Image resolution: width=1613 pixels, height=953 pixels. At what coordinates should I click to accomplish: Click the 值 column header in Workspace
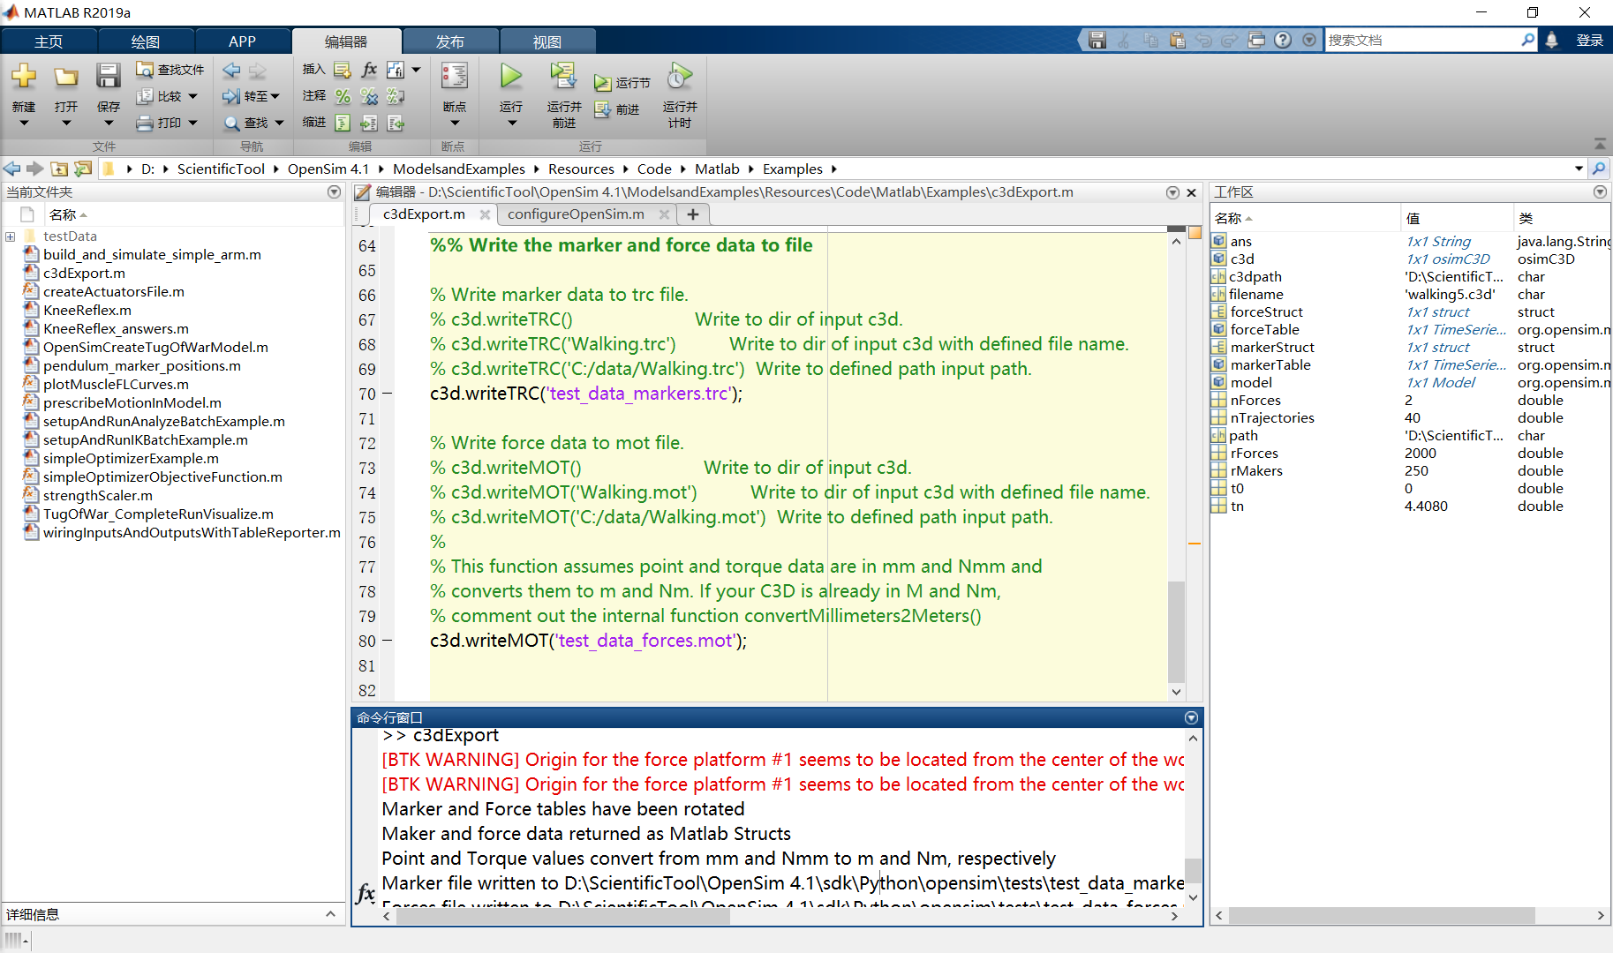(1457, 219)
